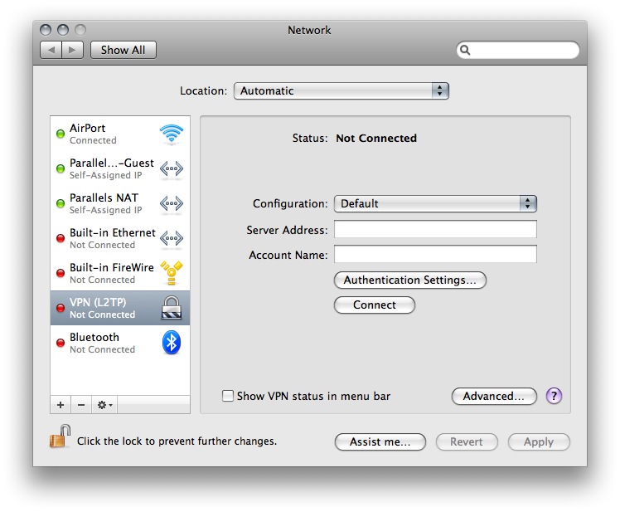Select AirPort service name in list

[87, 129]
